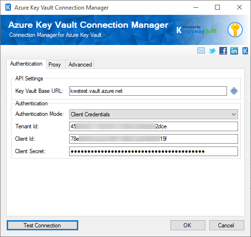Screen dimensions: 251x237
Task: Click the 'Client Id:' label
Action: coord(25,139)
